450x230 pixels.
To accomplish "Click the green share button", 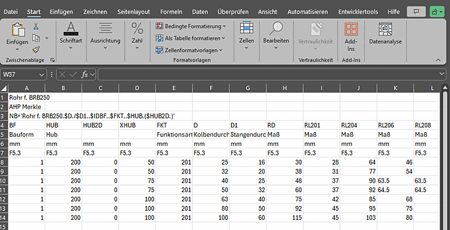I will (437, 12).
